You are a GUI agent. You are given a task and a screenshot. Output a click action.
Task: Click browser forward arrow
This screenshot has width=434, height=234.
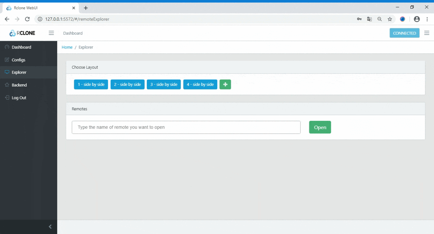coord(17,19)
